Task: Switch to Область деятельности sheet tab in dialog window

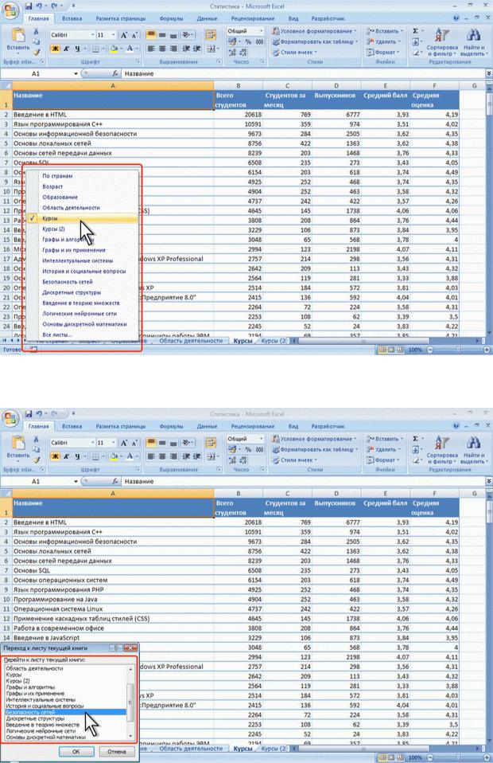Action: pyautogui.click(x=191, y=749)
